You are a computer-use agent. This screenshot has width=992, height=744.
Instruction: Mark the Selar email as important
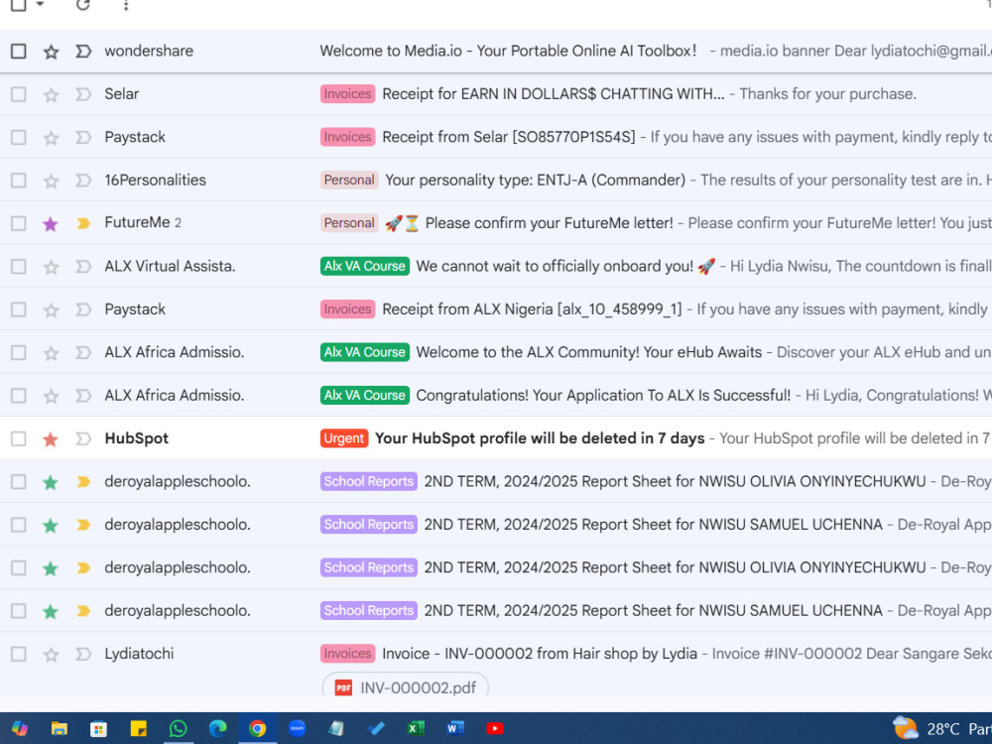(83, 94)
